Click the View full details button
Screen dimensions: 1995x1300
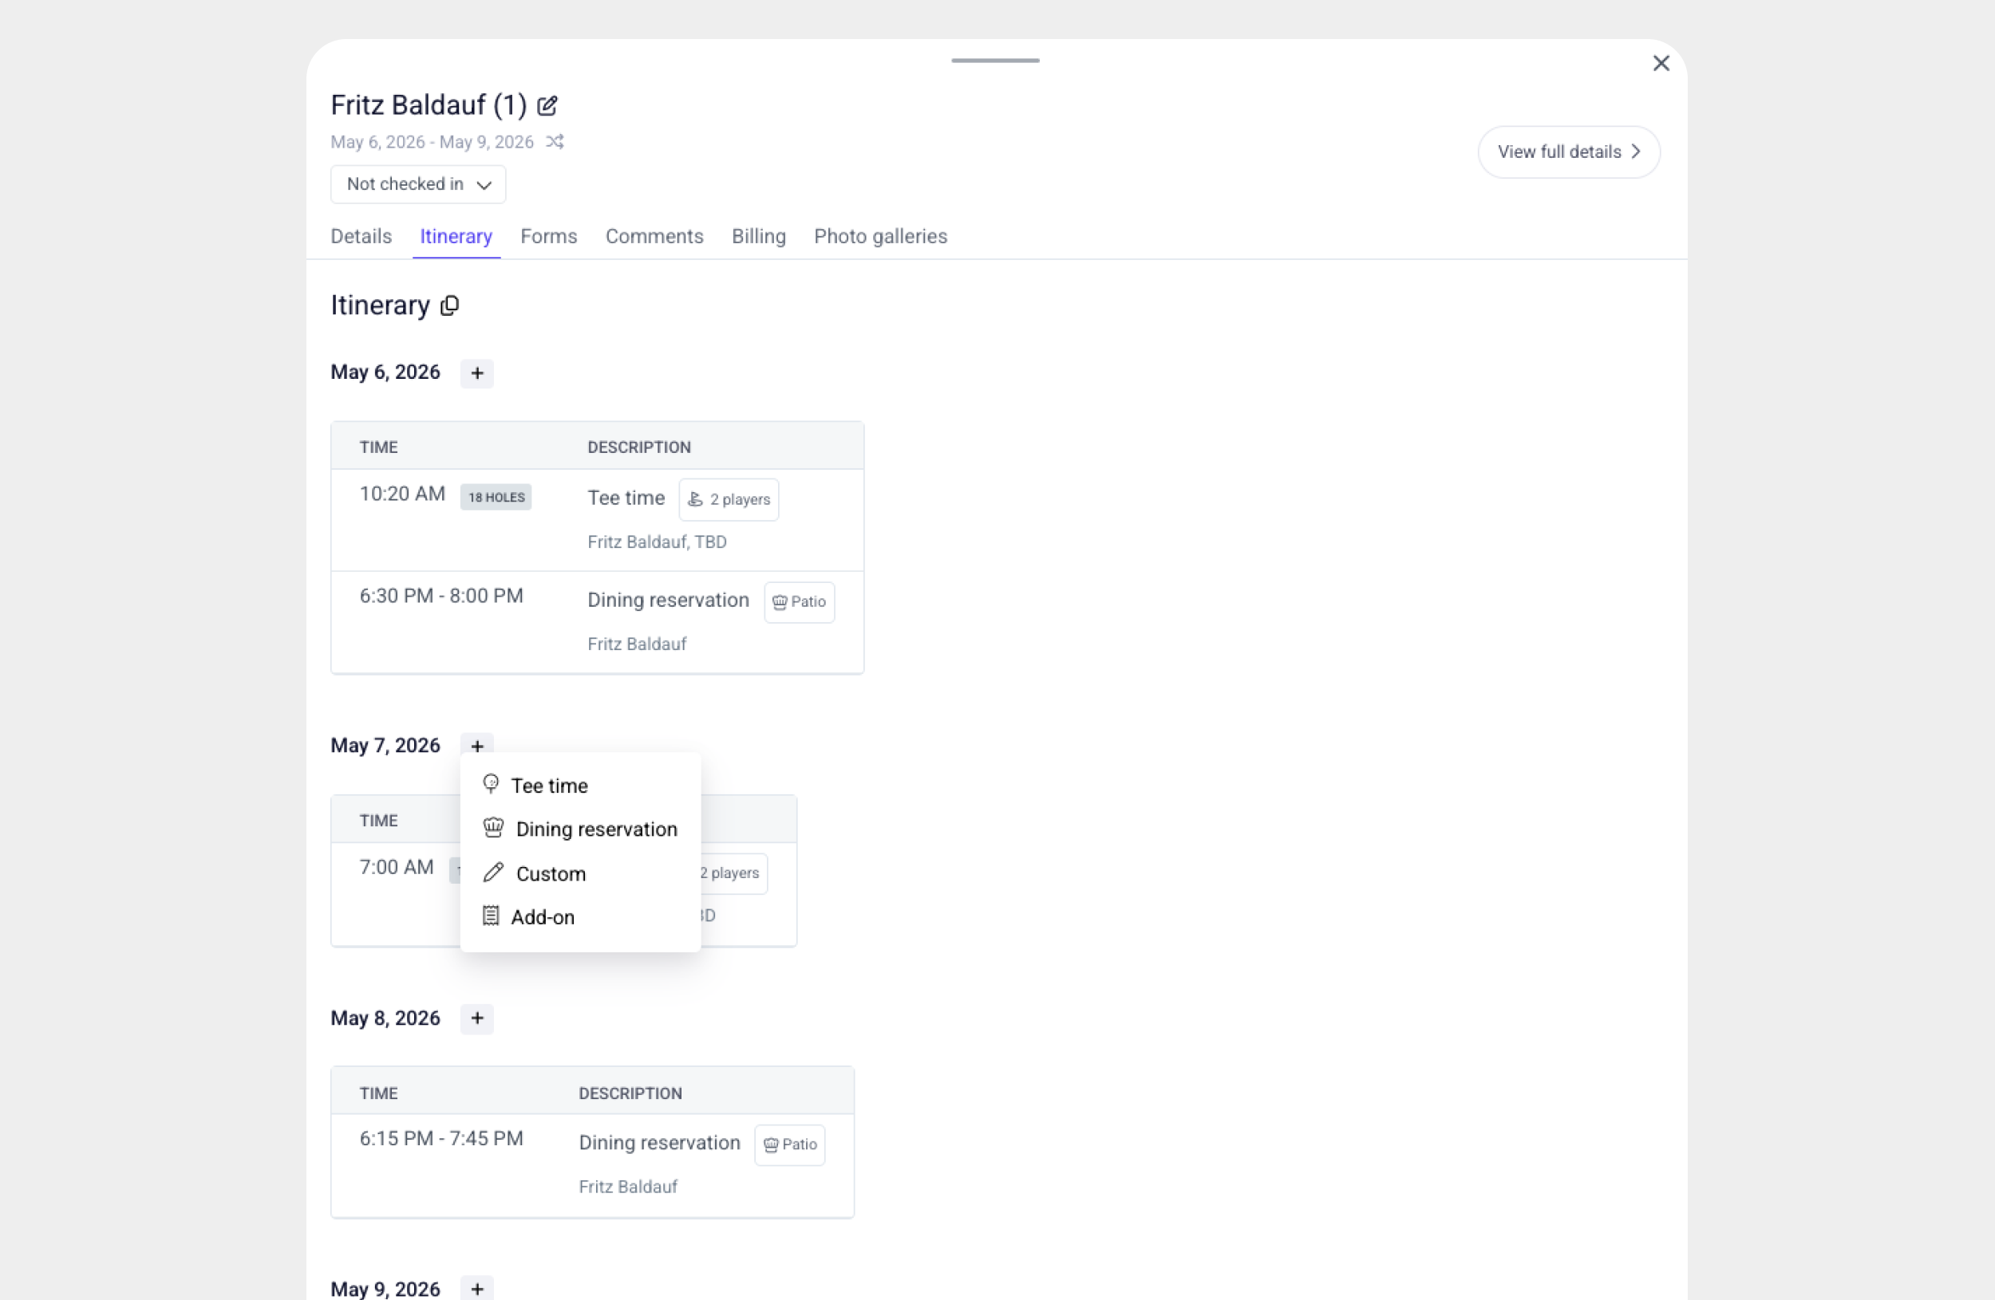[x=1568, y=152]
